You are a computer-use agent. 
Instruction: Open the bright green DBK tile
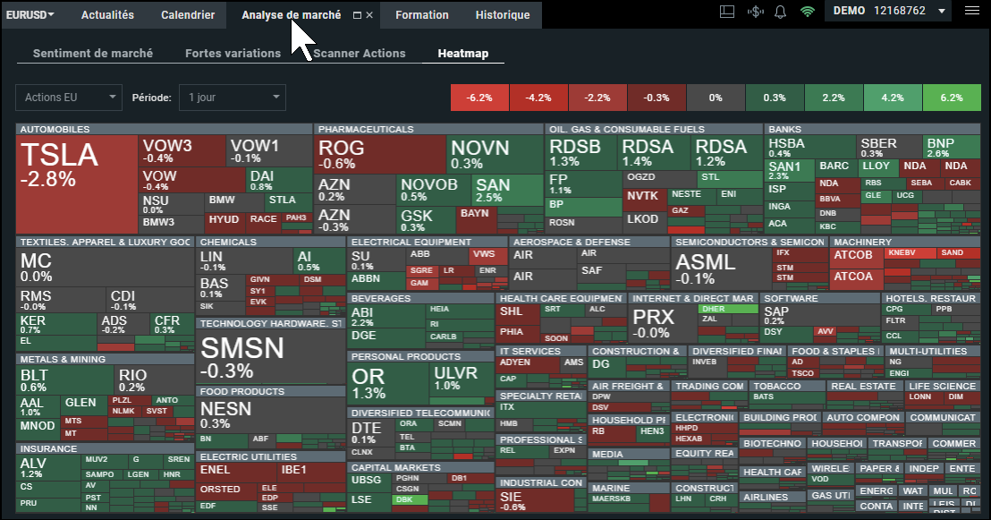(x=410, y=499)
